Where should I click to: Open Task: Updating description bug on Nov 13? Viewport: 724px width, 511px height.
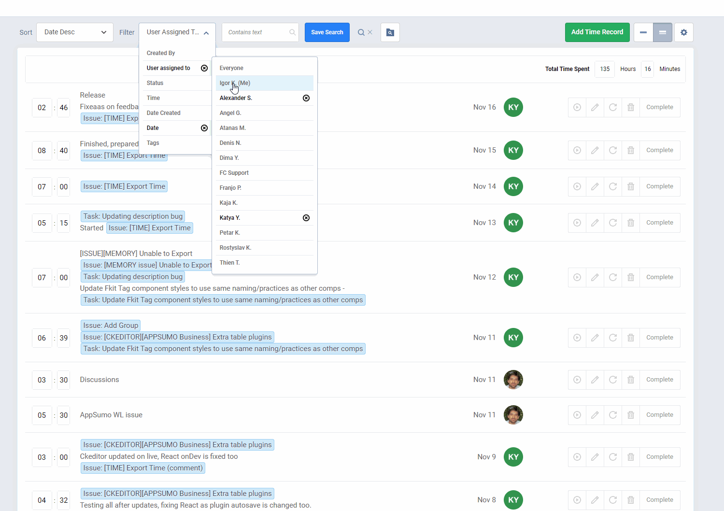pos(133,216)
